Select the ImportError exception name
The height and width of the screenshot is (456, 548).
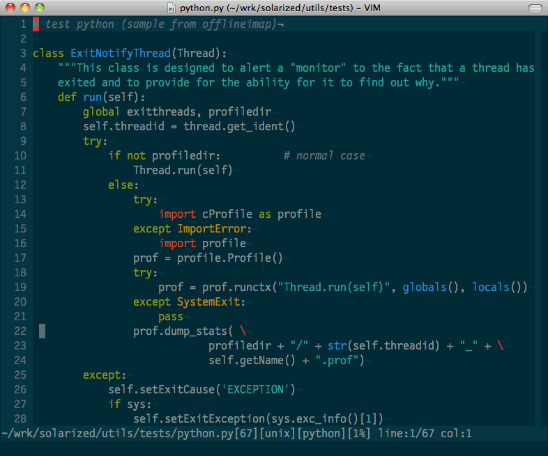pos(211,229)
